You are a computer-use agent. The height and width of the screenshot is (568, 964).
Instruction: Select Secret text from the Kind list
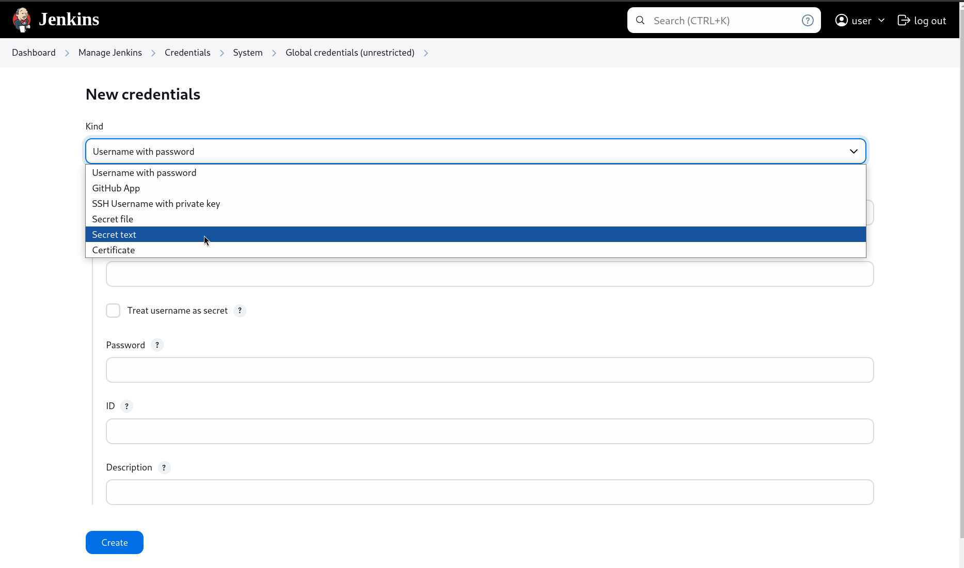click(x=114, y=234)
